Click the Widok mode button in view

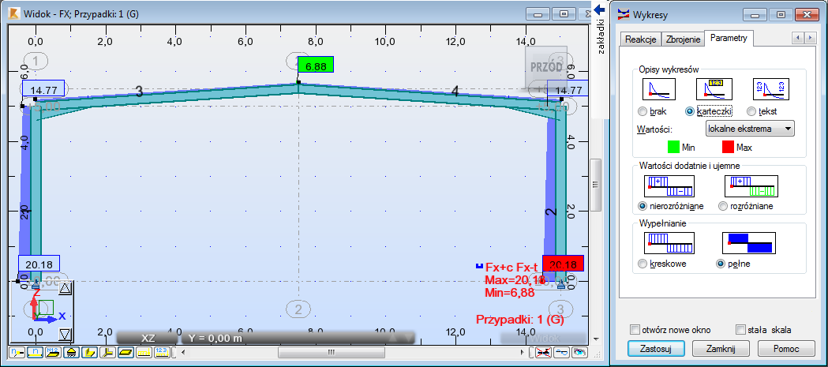point(544,338)
